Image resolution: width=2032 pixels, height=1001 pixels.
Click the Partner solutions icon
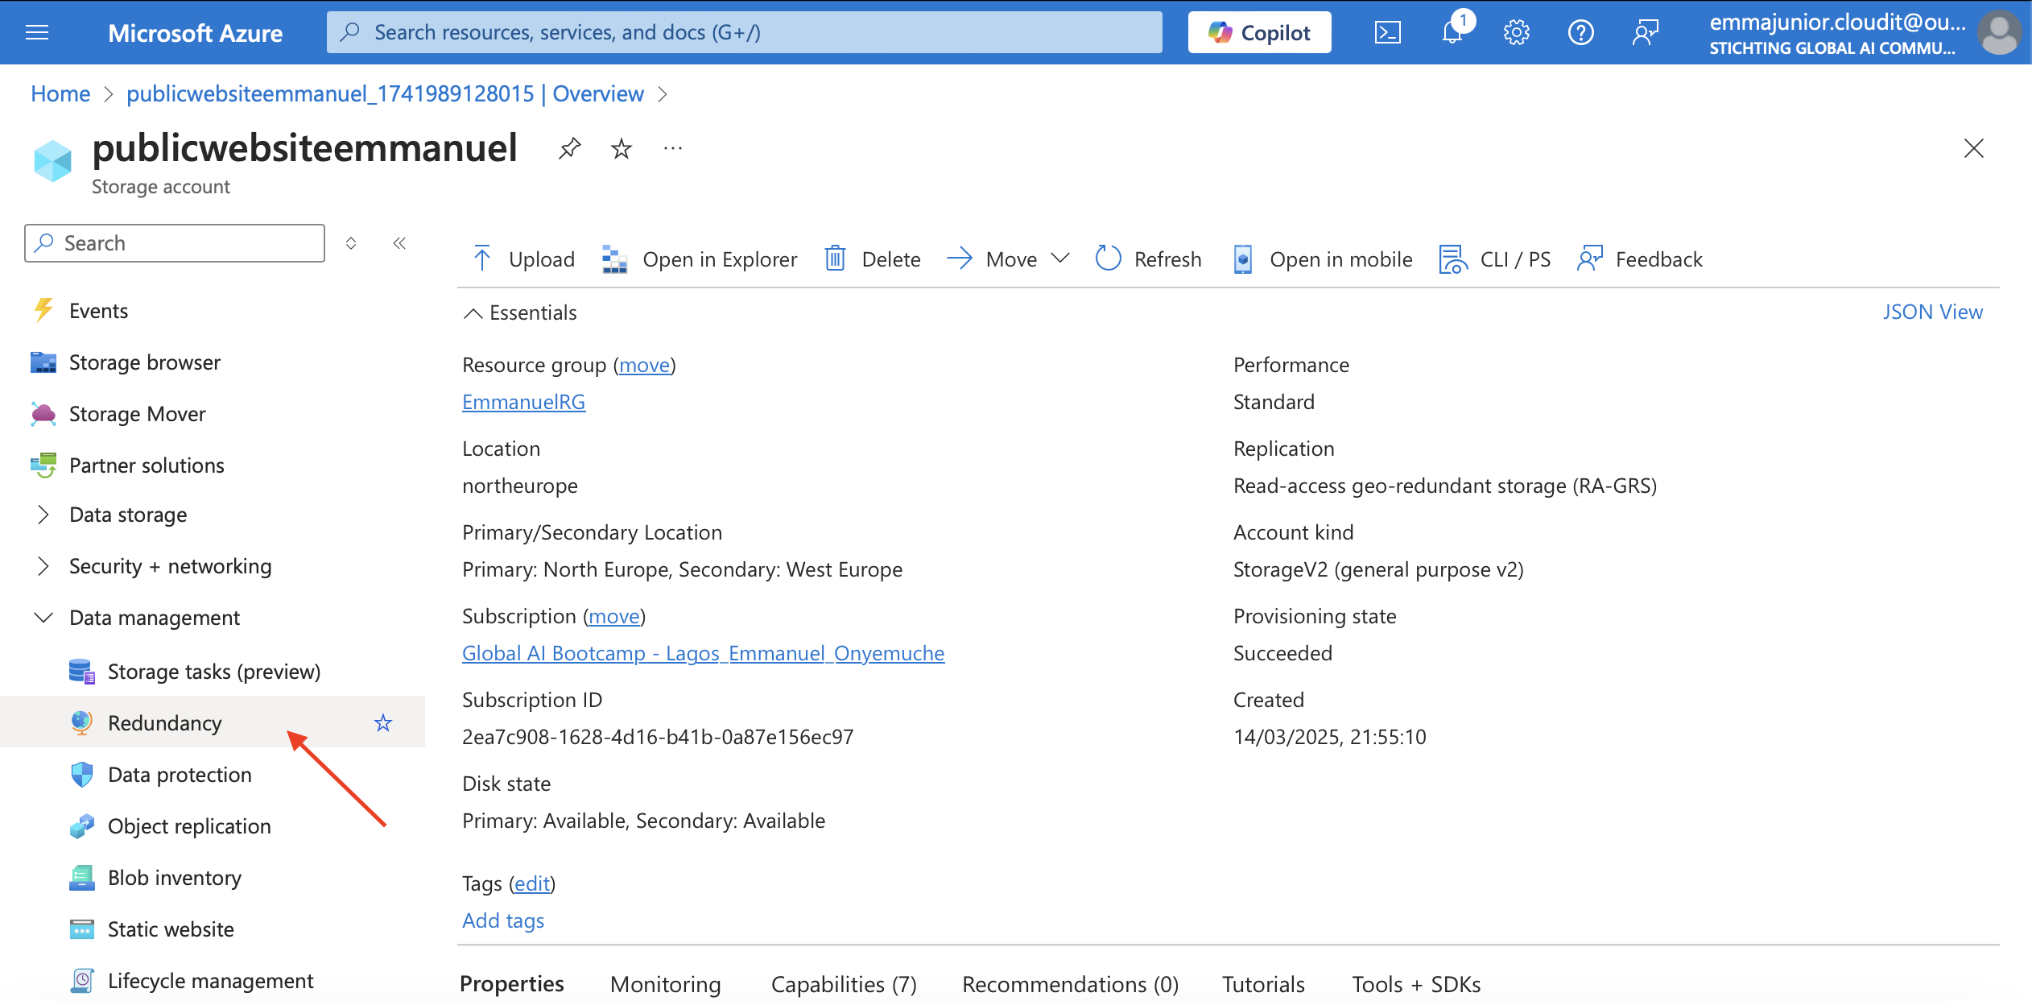43,465
